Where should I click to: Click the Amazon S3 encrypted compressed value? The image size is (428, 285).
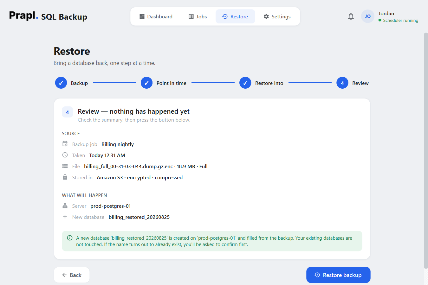tap(140, 177)
